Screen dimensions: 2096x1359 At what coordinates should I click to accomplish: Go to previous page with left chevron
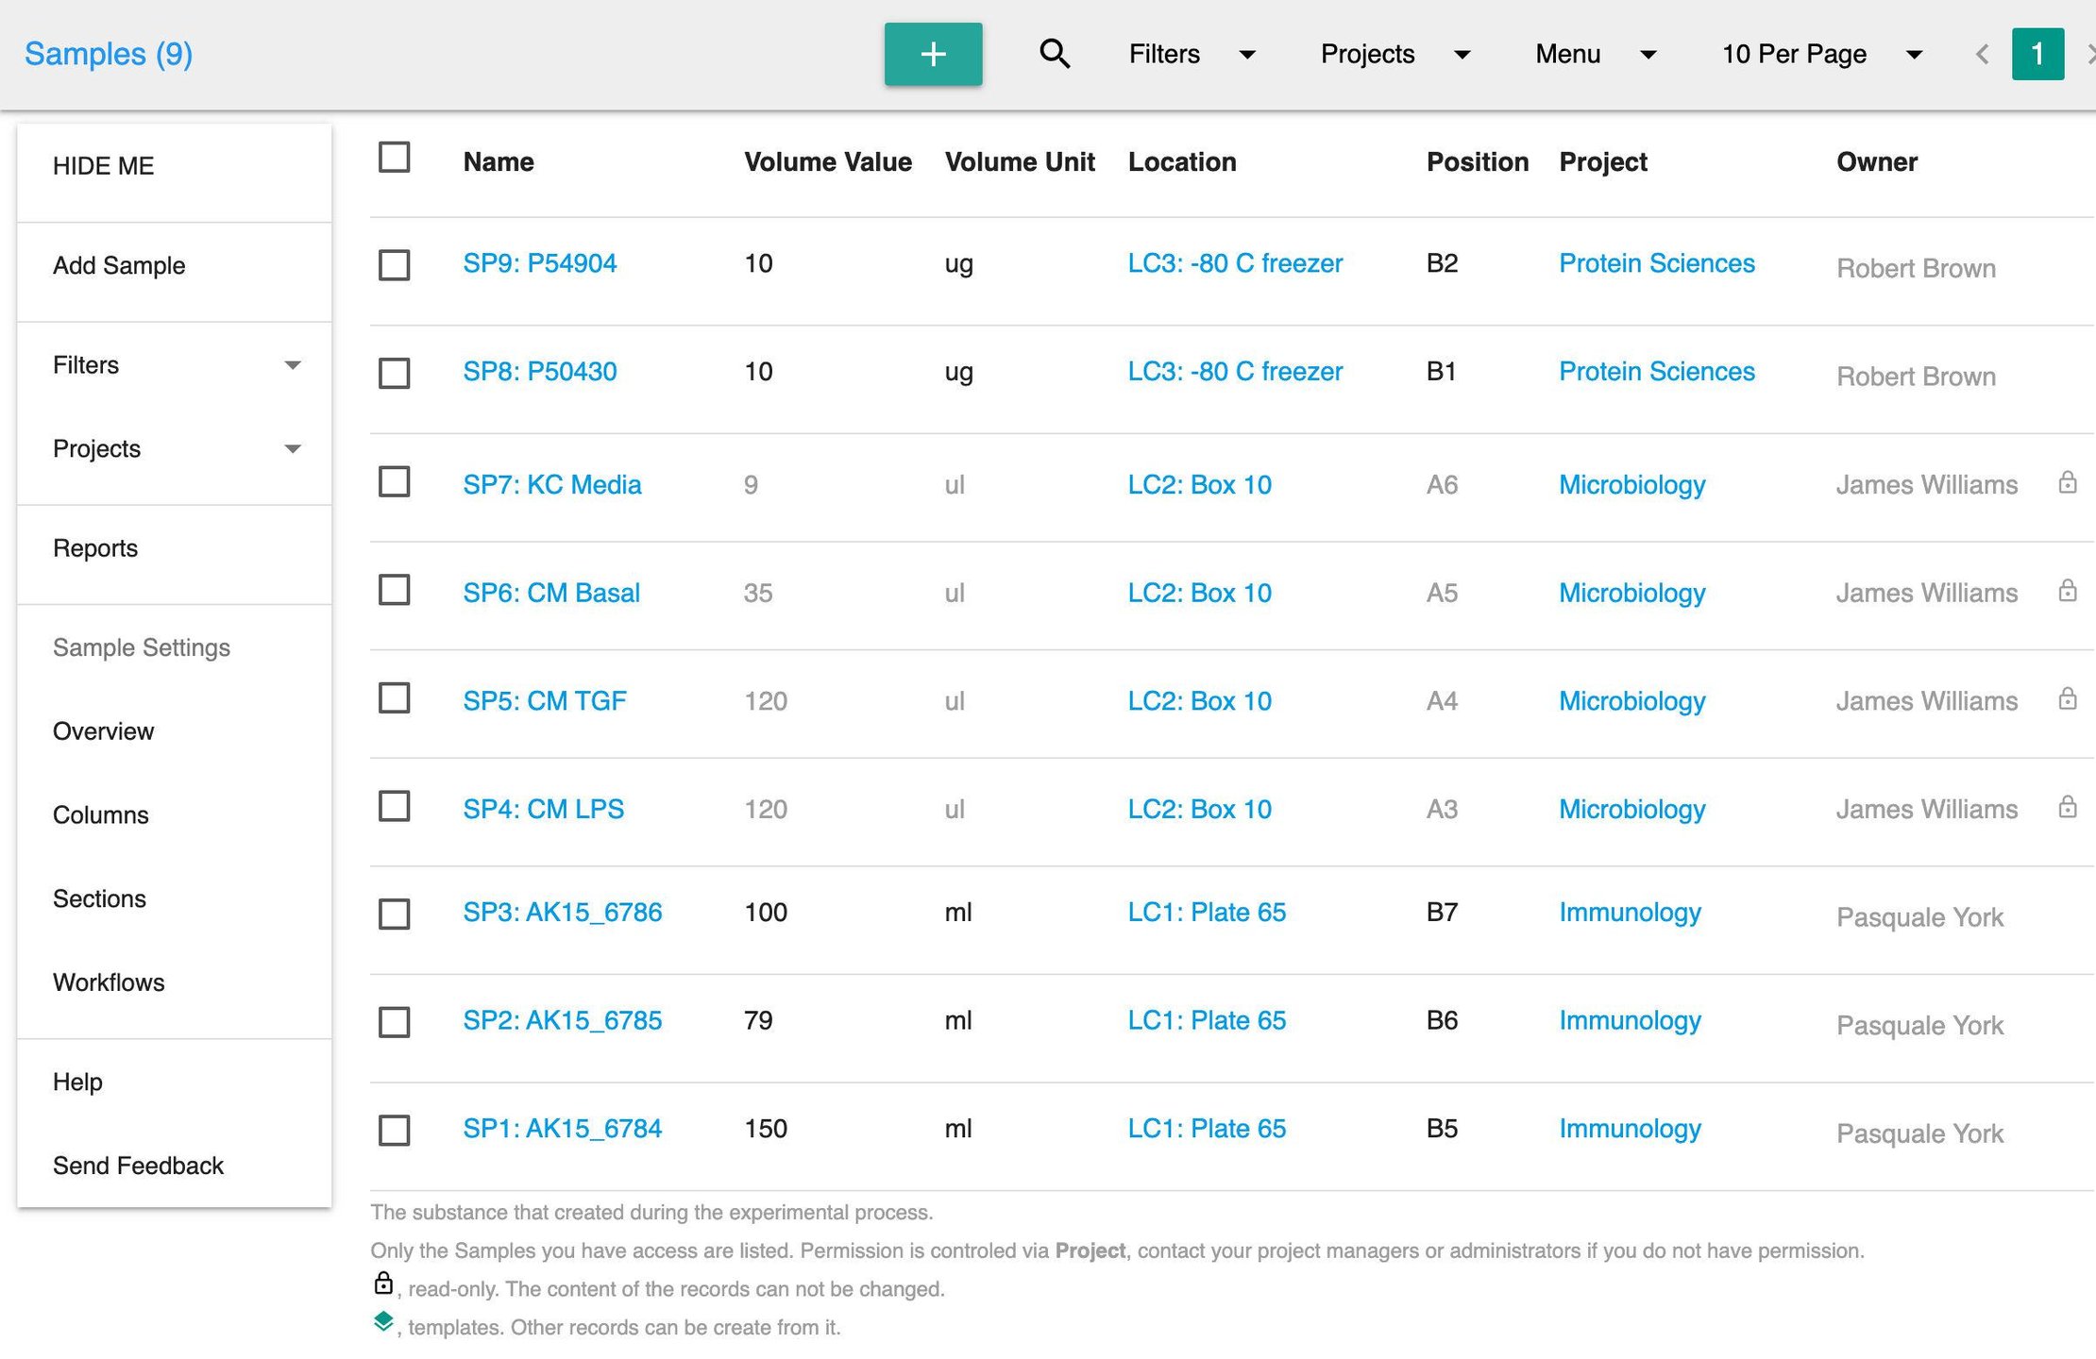tap(1982, 55)
